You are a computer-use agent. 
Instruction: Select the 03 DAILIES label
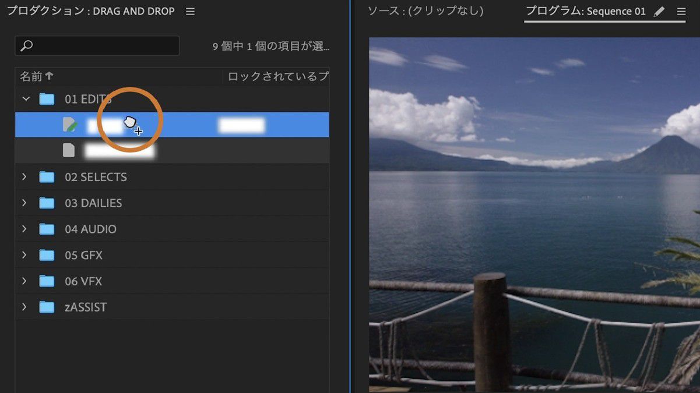93,203
